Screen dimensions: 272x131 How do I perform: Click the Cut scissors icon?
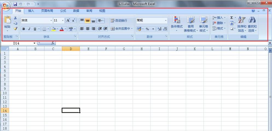click(x=15, y=18)
